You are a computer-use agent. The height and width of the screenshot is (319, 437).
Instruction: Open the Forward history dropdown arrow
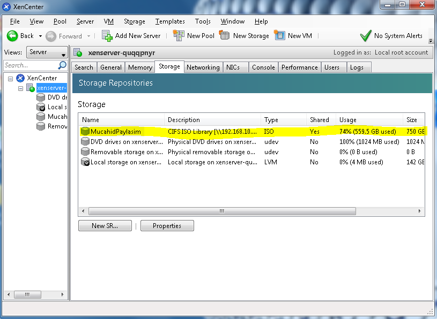[x=88, y=36]
